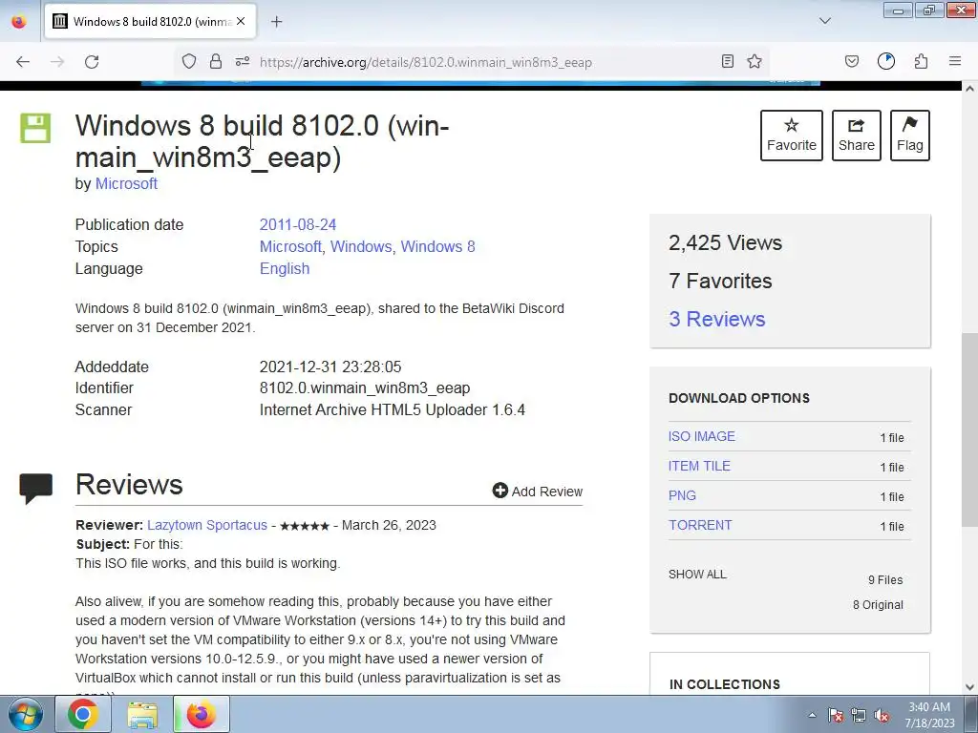Show hidden system tray icons
Screen dimensions: 978x733
[812, 715]
